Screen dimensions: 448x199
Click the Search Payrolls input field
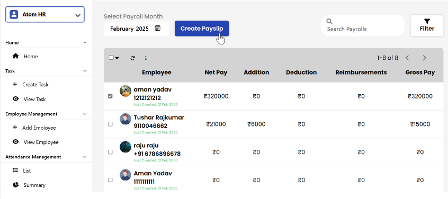[x=363, y=26]
